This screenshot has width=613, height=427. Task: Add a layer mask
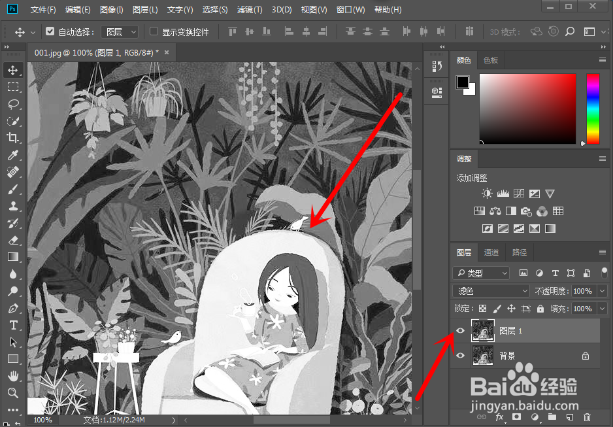click(517, 417)
